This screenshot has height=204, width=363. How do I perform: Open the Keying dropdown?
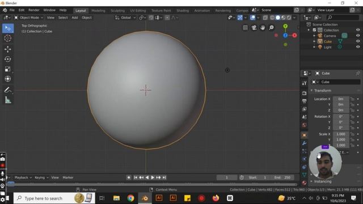pos(41,177)
